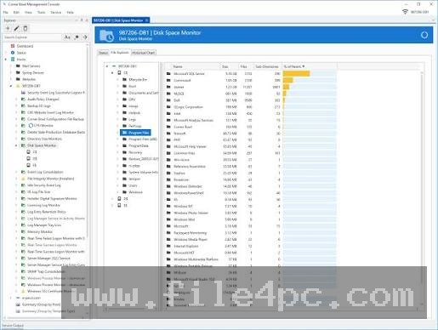Screen dimensions: 438x330
Task: Open the Help menu
Action: (x=70, y=13)
